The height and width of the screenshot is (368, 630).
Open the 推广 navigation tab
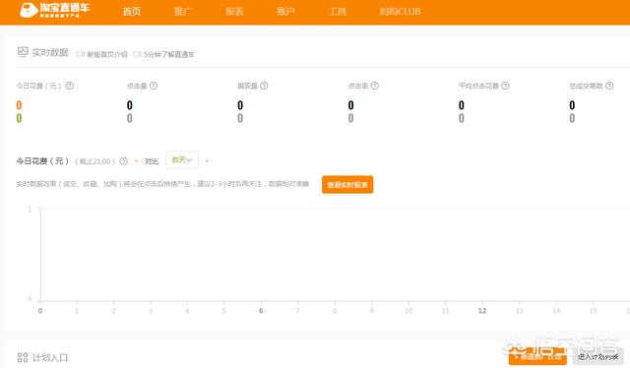tap(183, 11)
